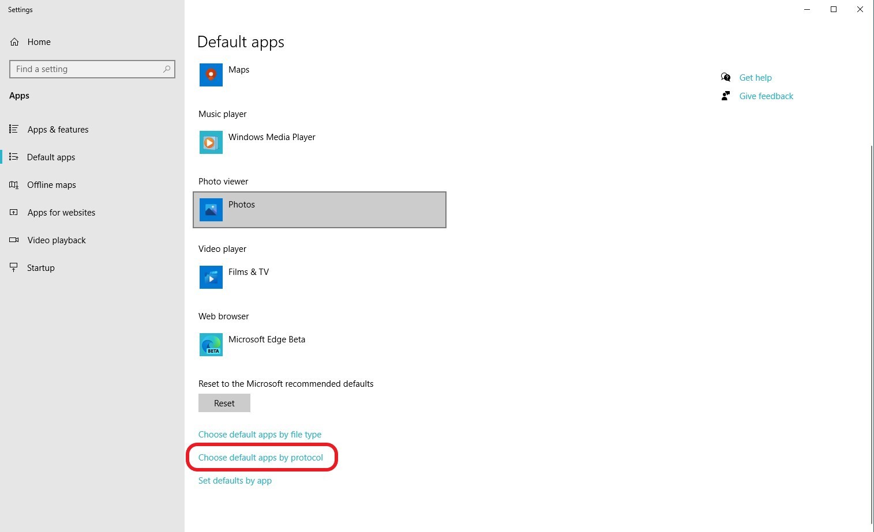Screen dimensions: 874x532
Task: Select Default apps in sidebar
Action: click(92, 157)
